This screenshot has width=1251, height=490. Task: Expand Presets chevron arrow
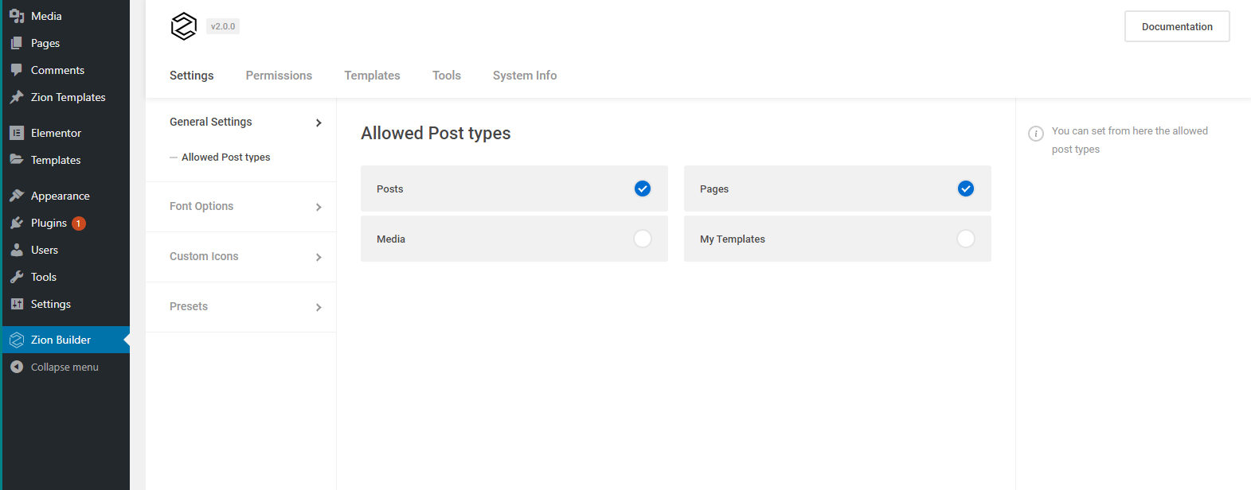click(x=319, y=307)
